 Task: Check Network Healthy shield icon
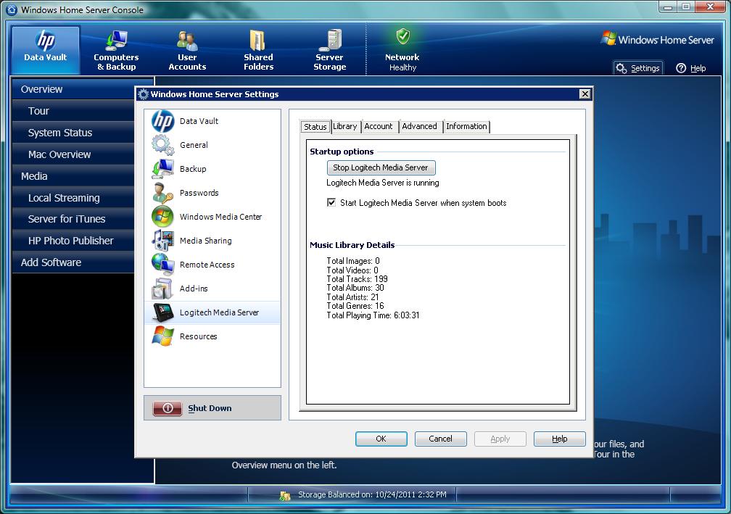tap(402, 37)
